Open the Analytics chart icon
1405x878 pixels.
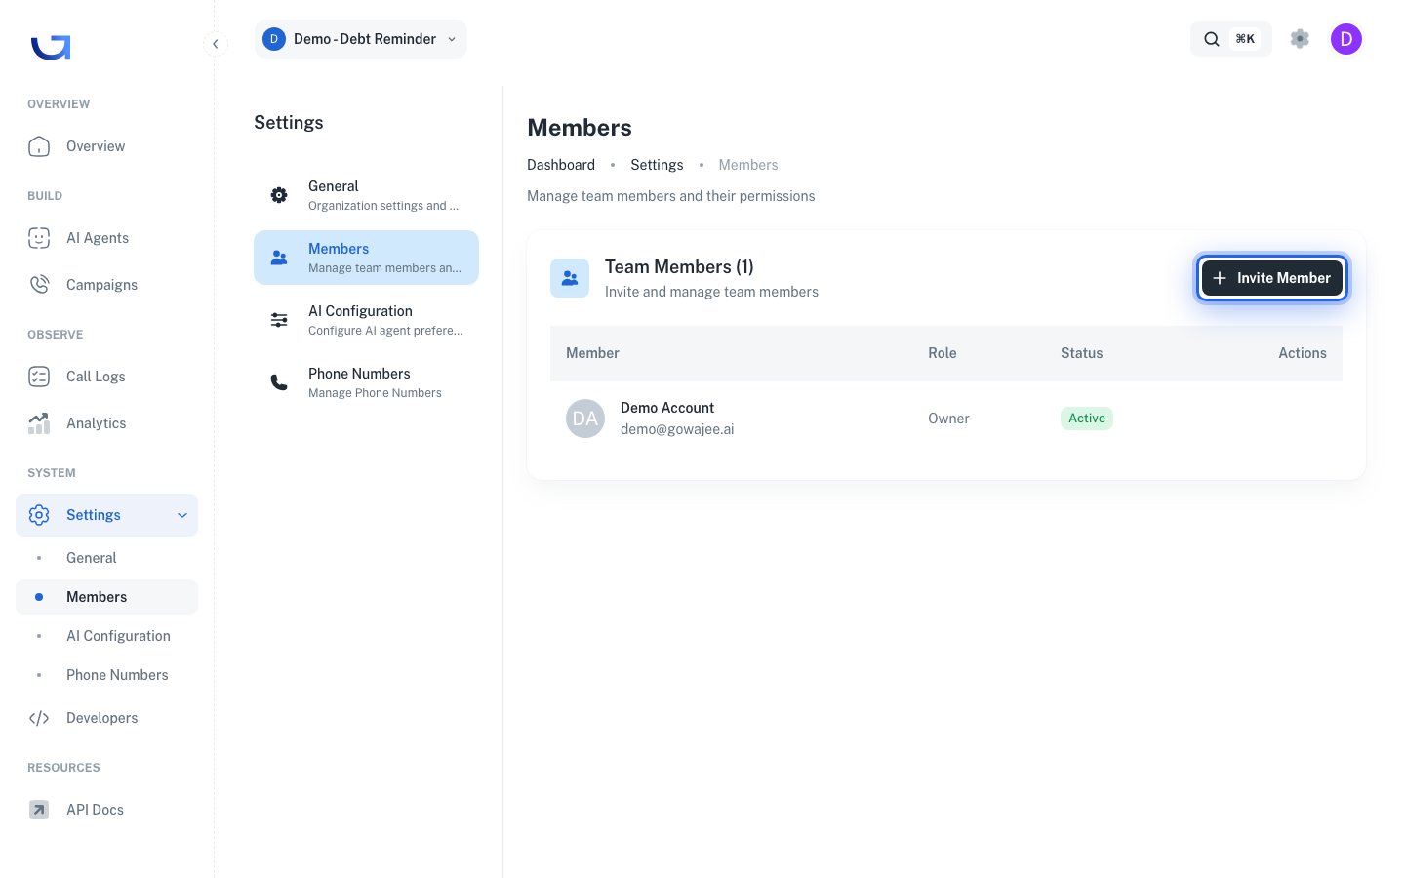39,423
